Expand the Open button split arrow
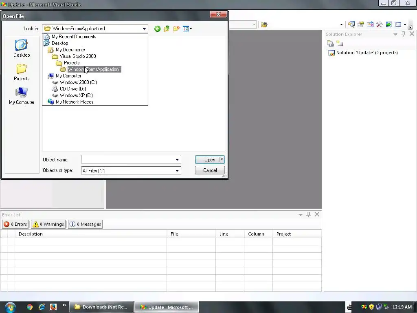 (222, 159)
